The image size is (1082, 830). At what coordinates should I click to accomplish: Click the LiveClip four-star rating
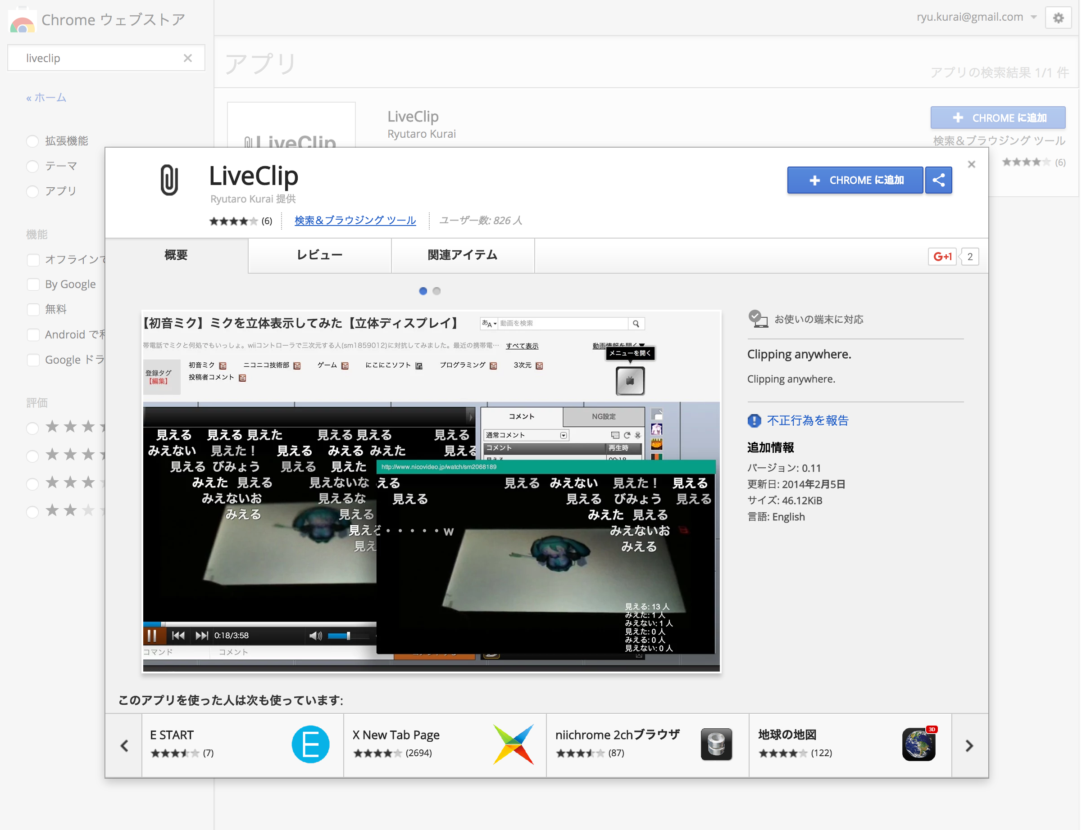[233, 221]
